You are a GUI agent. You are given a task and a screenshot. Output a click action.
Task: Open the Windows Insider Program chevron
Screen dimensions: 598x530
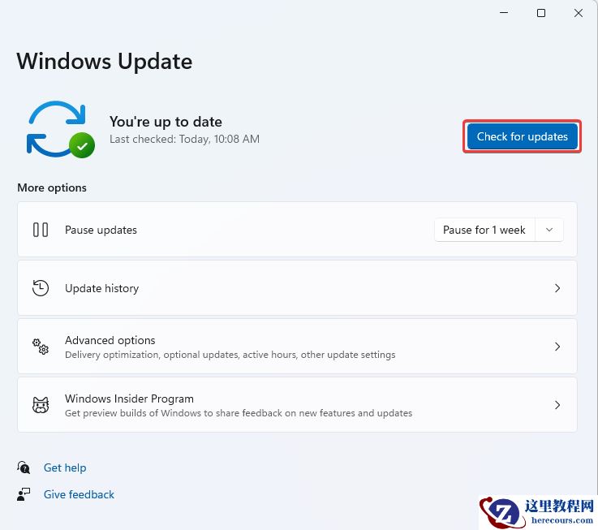pyautogui.click(x=557, y=405)
